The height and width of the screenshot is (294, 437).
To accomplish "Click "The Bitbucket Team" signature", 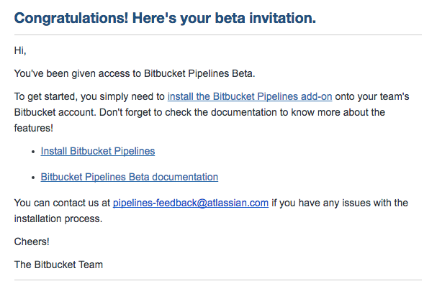I will click(x=58, y=265).
